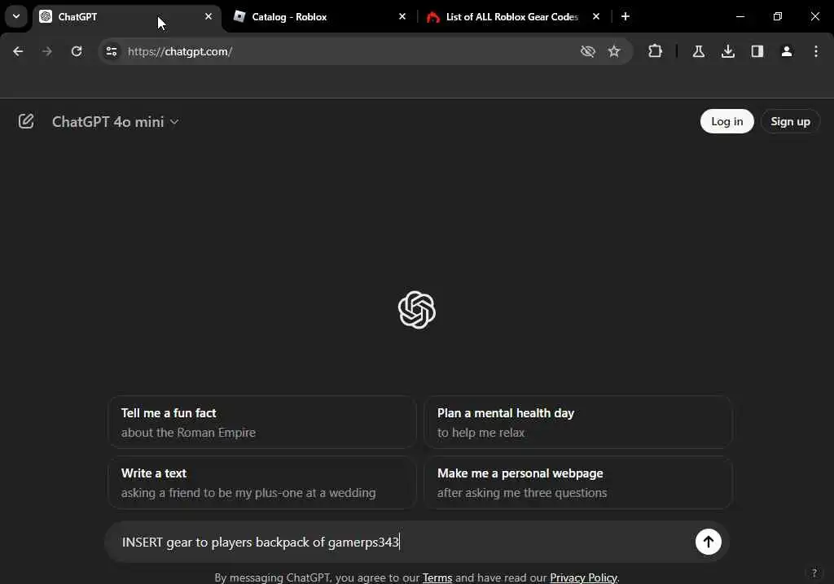Start a new chat with pencil icon
This screenshot has width=834, height=584.
click(x=26, y=122)
